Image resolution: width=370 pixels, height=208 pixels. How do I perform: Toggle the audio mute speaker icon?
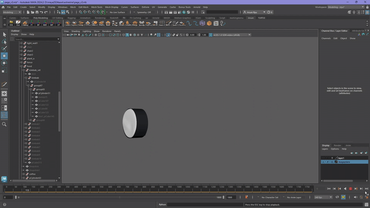355,197
